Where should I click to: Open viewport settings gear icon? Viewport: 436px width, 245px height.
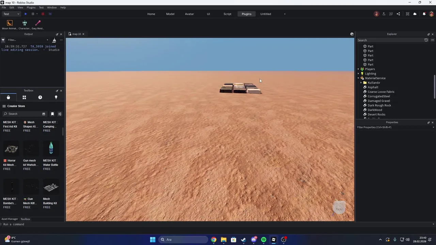pyautogui.click(x=352, y=34)
